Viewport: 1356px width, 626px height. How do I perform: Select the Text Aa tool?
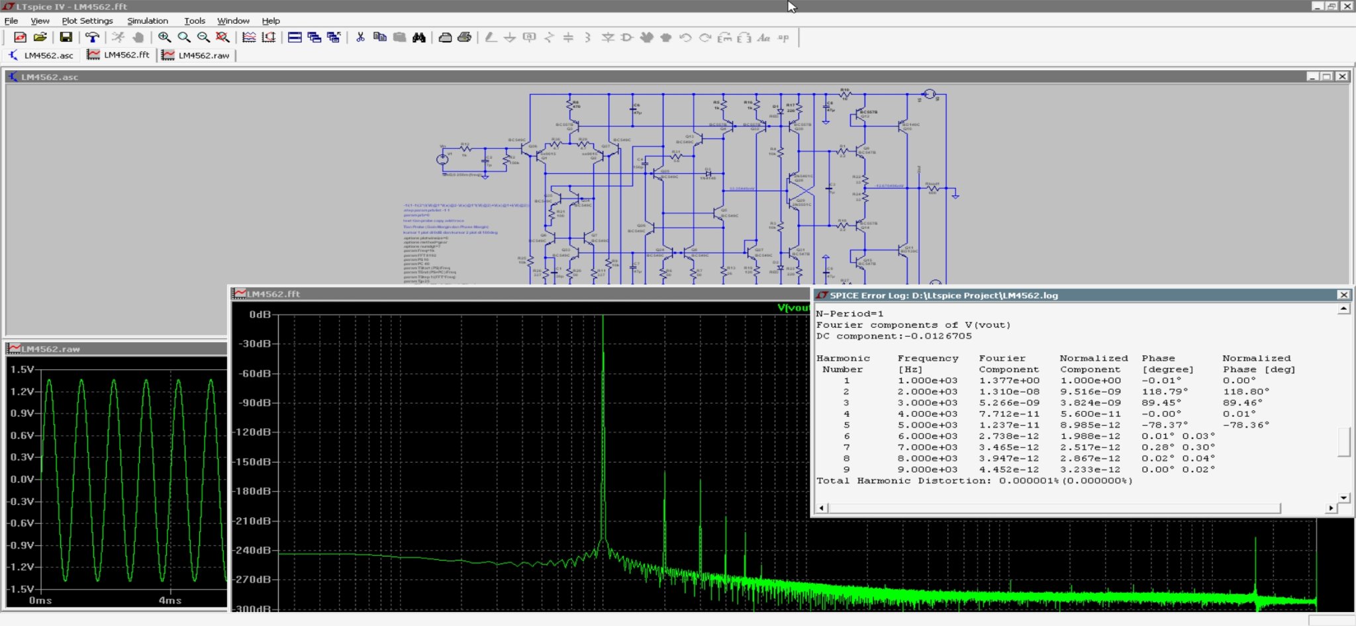763,38
